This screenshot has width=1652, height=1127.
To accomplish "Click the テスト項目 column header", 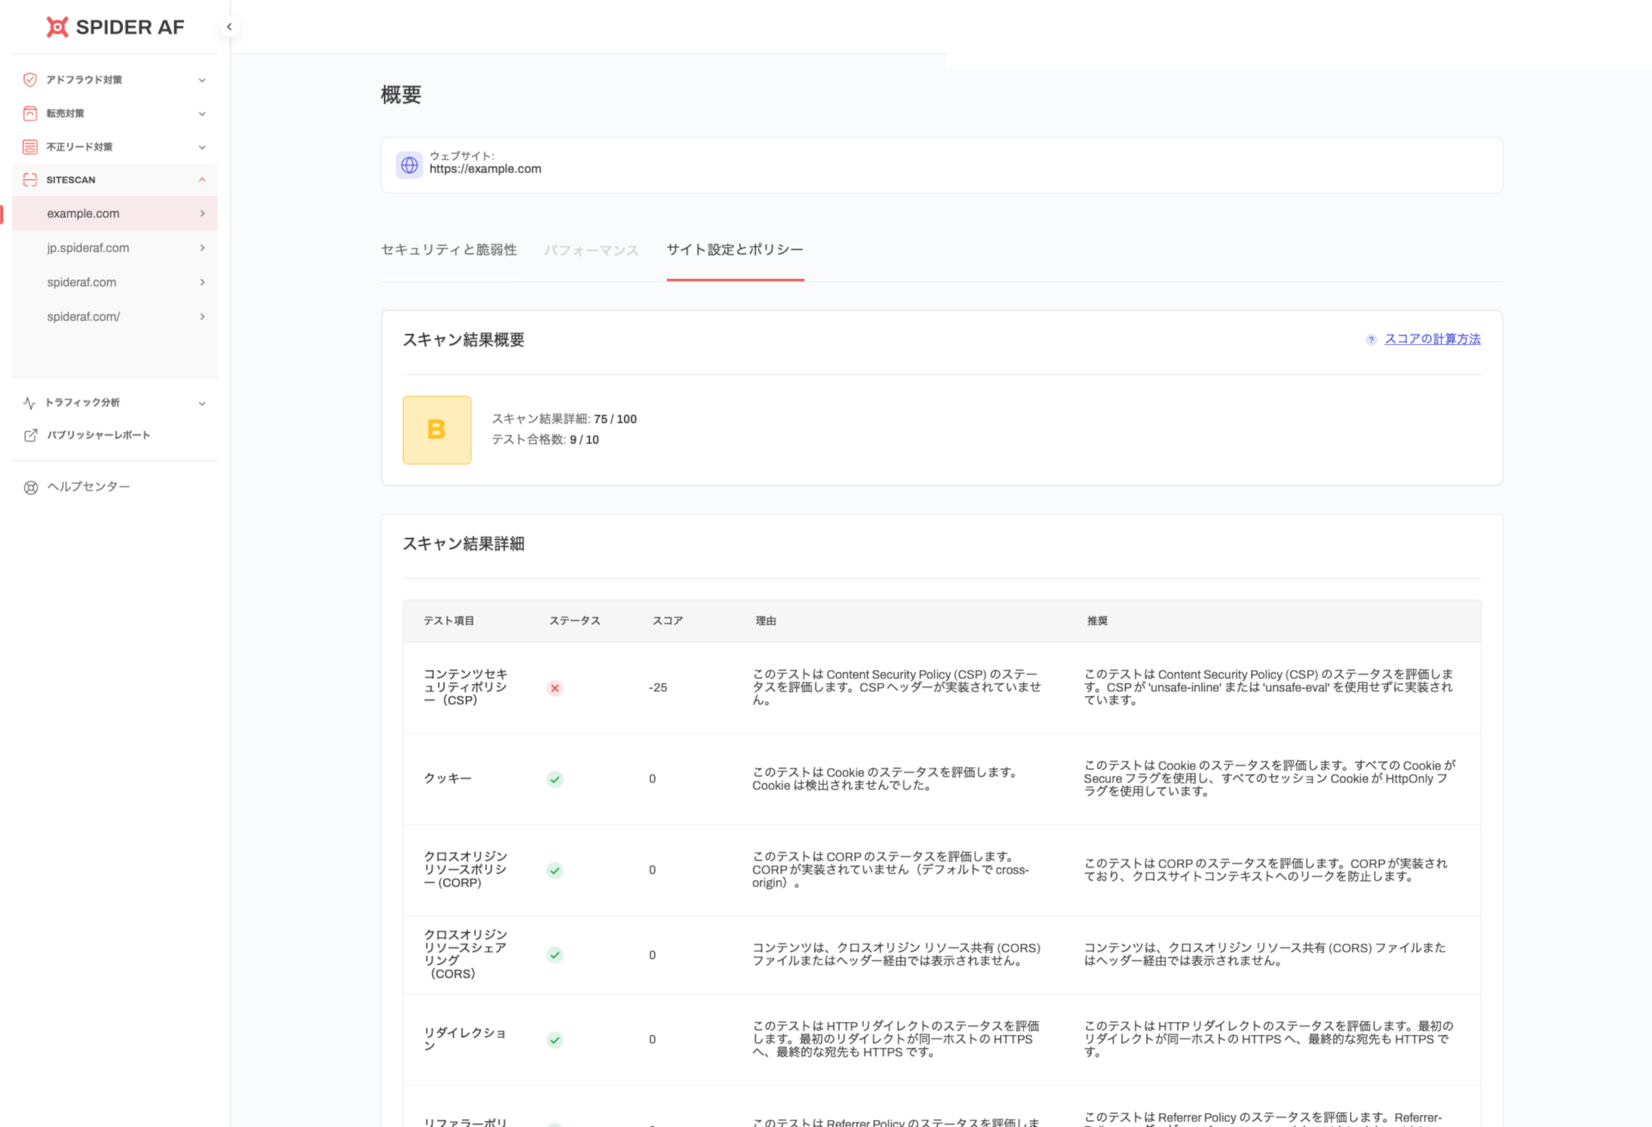I will tap(449, 620).
